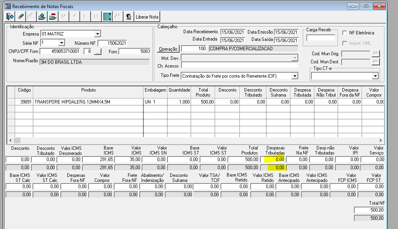Click the save folder icon with blue arrow
Viewport: 398px width, 229px height.
pyautogui.click(x=42, y=17)
